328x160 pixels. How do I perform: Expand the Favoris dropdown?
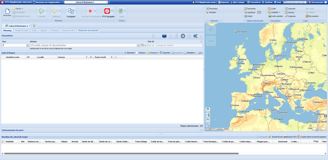[153, 53]
